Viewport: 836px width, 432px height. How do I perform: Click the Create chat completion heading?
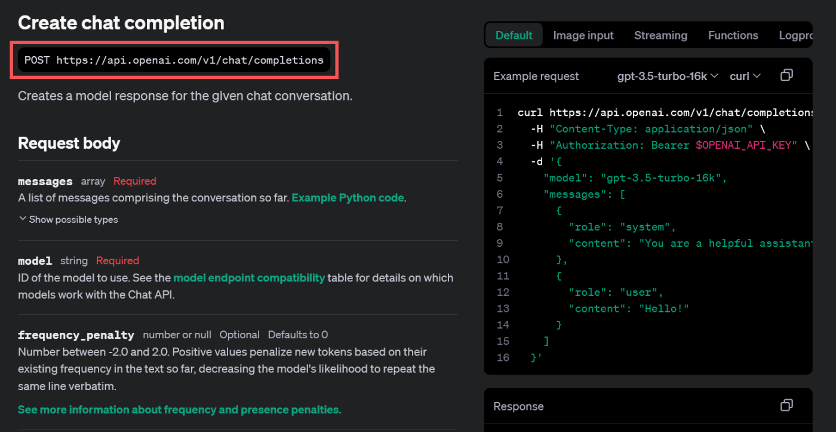pyautogui.click(x=121, y=23)
